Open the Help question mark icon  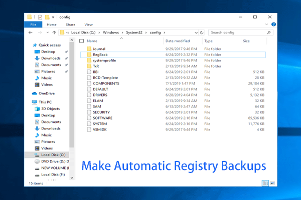click(x=273, y=24)
